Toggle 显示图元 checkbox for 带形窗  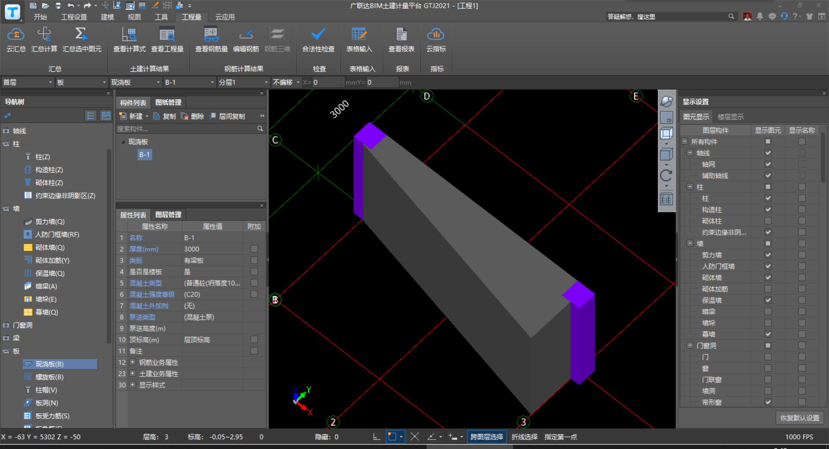click(768, 402)
